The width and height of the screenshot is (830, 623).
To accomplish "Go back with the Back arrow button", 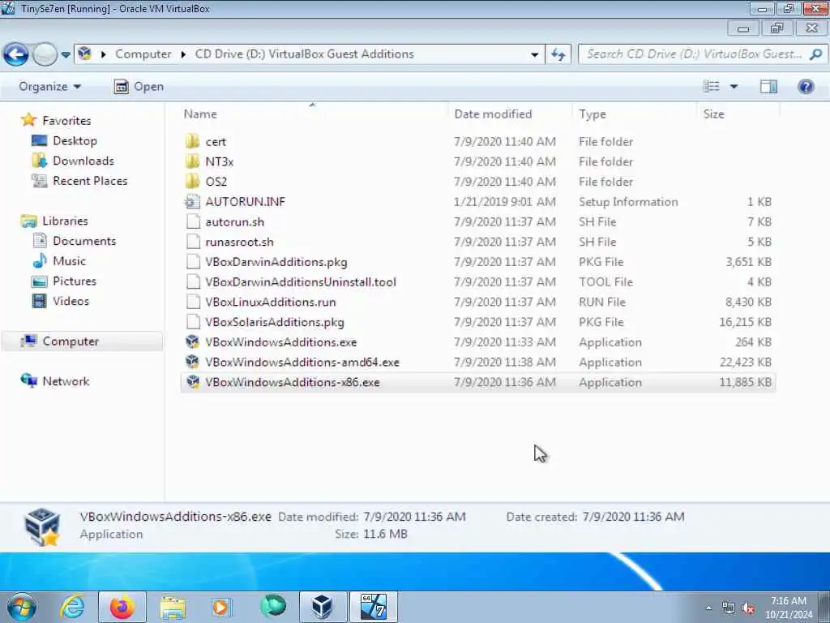I will coord(15,54).
